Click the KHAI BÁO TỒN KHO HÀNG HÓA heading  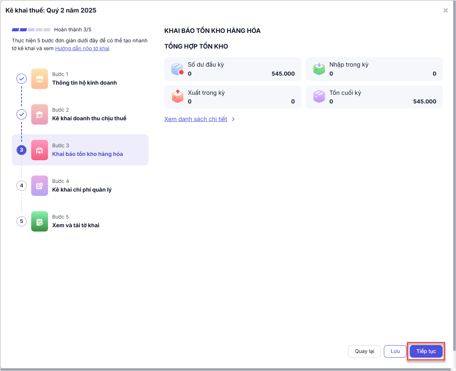pos(212,31)
